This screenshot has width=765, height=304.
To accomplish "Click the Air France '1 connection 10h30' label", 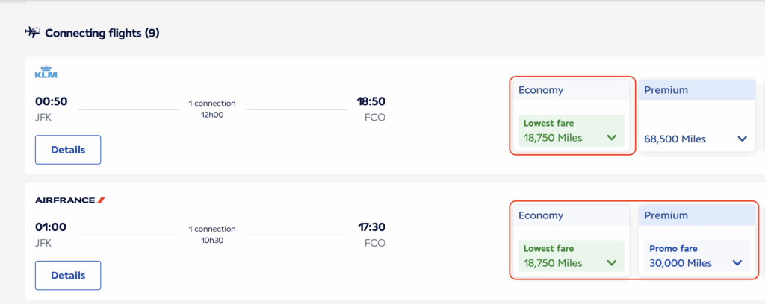I will (212, 235).
